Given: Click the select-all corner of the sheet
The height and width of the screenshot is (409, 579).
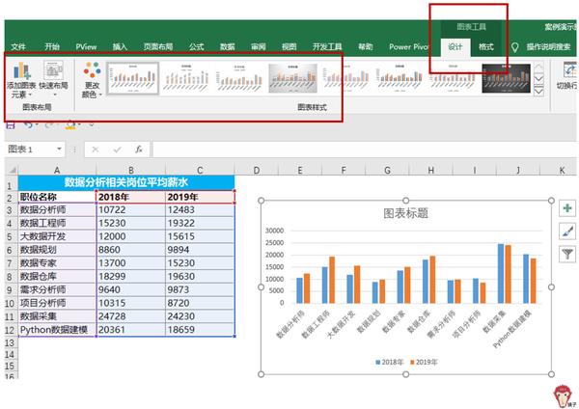Looking at the screenshot, I should point(12,170).
